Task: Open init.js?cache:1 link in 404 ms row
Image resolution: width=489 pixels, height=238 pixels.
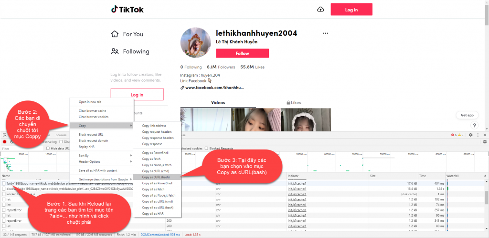Action: point(297,183)
